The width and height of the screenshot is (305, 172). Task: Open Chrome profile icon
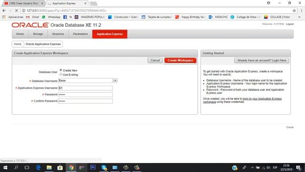point(268,3)
